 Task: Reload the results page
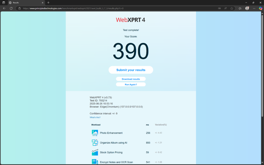pos(11,8)
